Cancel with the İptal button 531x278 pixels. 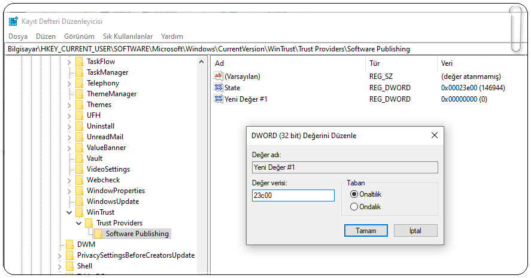pyautogui.click(x=415, y=231)
